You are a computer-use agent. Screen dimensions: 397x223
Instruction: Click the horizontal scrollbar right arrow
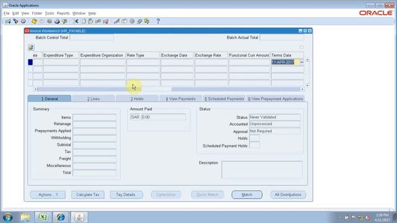tap(302, 89)
